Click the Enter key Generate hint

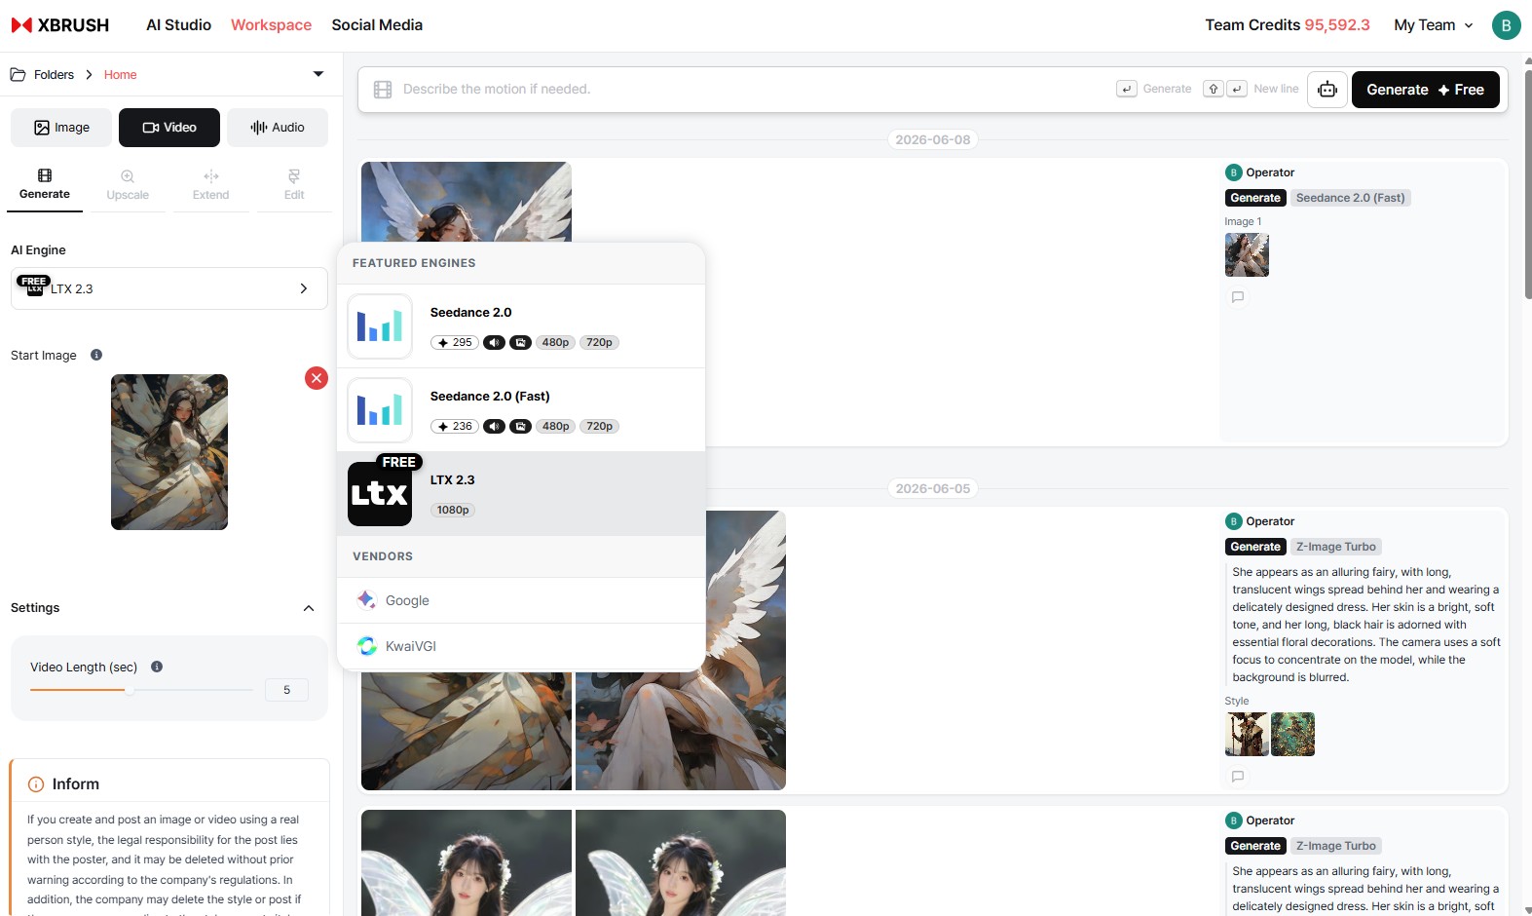point(1127,89)
